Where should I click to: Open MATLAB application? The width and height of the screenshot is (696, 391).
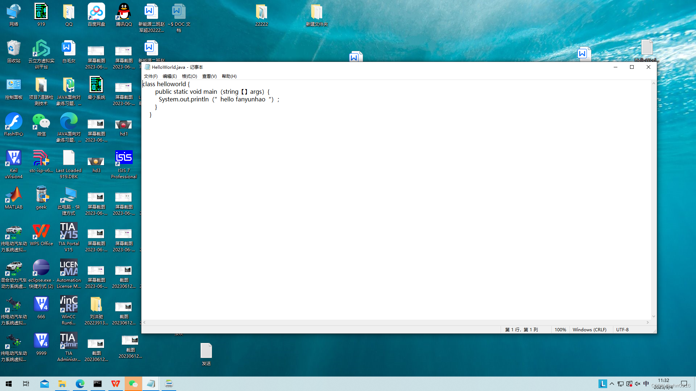(x=13, y=197)
